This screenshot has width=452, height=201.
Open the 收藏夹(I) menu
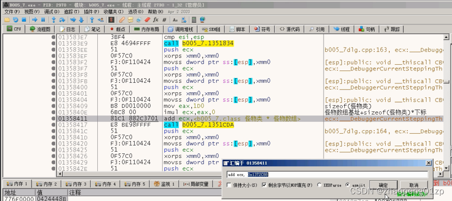click(x=113, y=11)
